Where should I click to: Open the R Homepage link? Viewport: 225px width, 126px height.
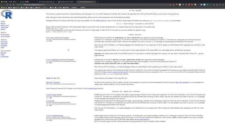5,35
